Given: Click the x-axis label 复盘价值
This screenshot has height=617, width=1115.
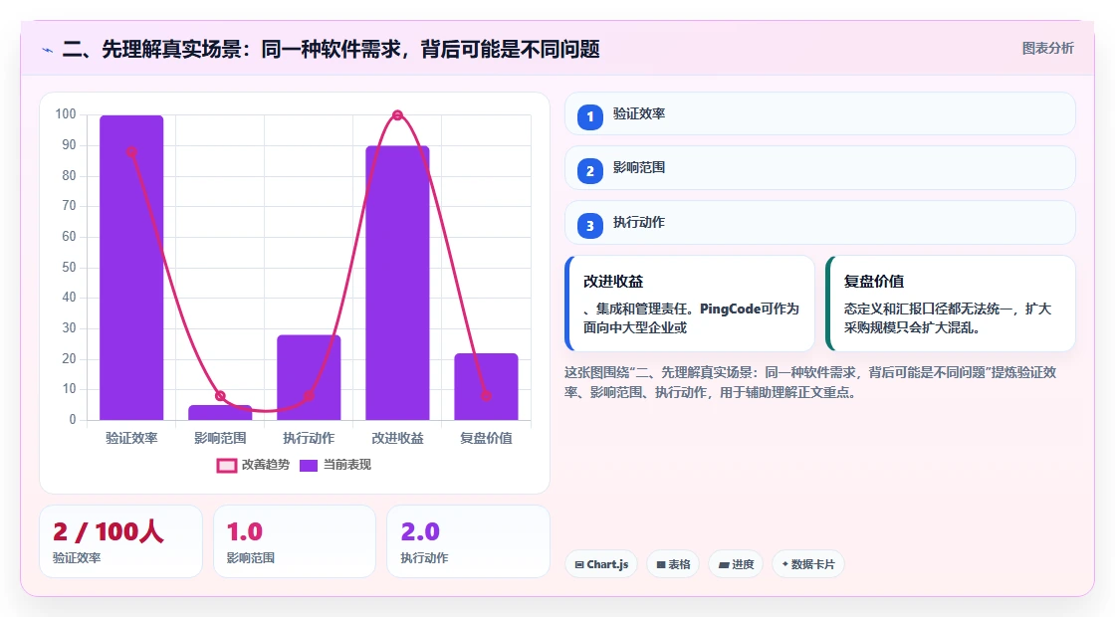Looking at the screenshot, I should [x=487, y=438].
